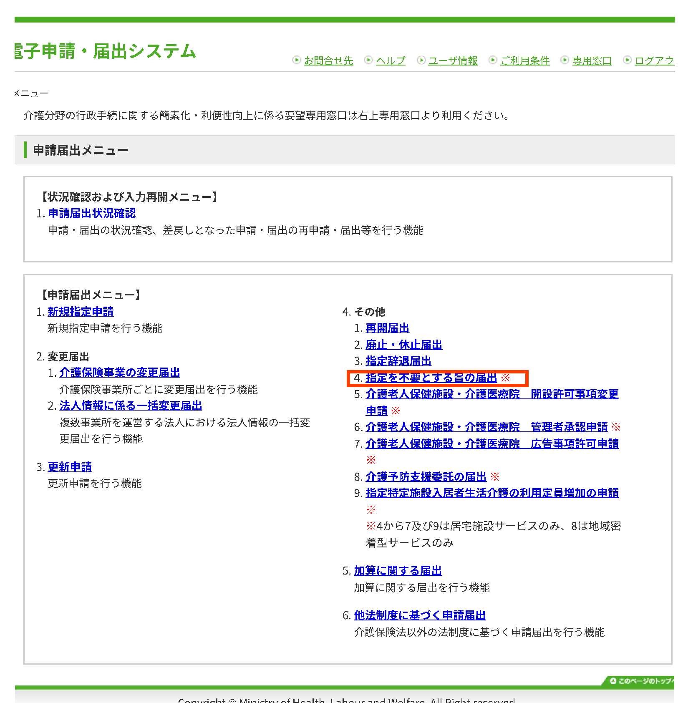This screenshot has width=678, height=703.
Task: Open 介護保険事業の変更届出
Action: 120,373
